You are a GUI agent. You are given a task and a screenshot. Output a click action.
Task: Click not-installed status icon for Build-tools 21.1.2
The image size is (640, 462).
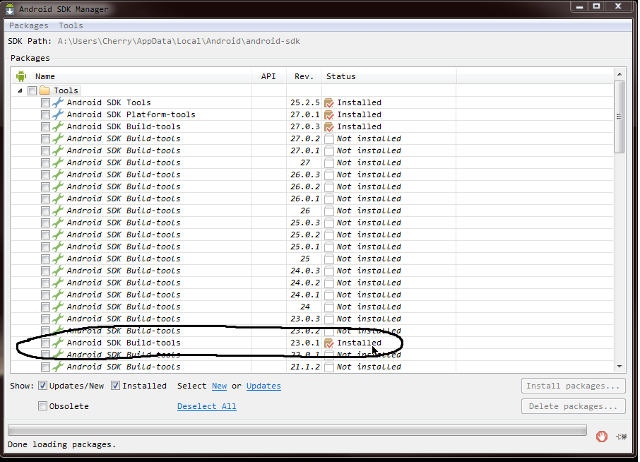[x=329, y=367]
